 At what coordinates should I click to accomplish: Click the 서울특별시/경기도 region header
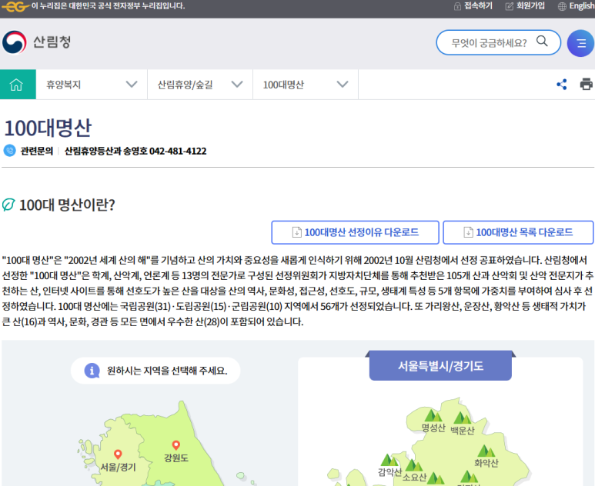tap(440, 366)
